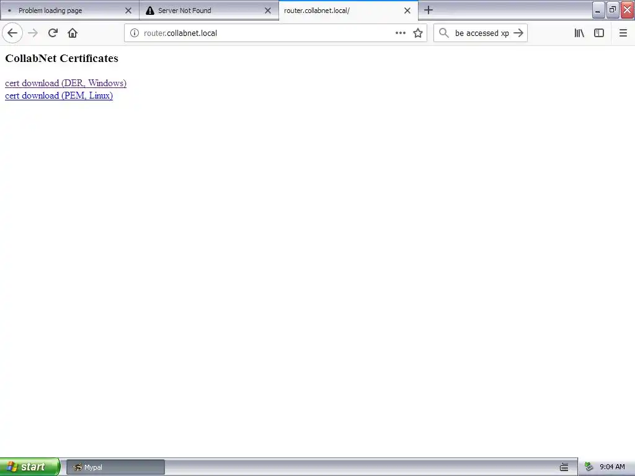Click the forward navigation arrow
This screenshot has height=476, width=635.
tap(33, 33)
